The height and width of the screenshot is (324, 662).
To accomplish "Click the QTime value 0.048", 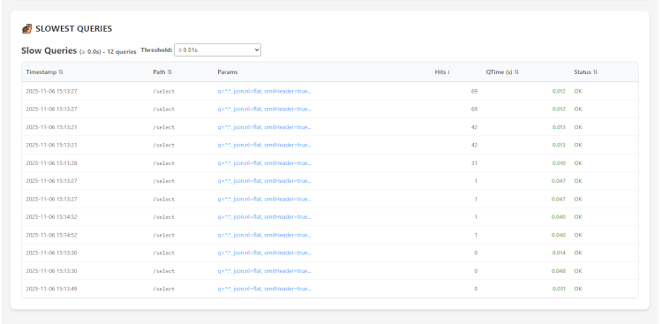I will (x=559, y=271).
